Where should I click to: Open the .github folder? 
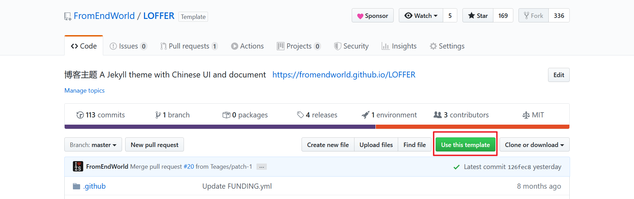point(95,186)
